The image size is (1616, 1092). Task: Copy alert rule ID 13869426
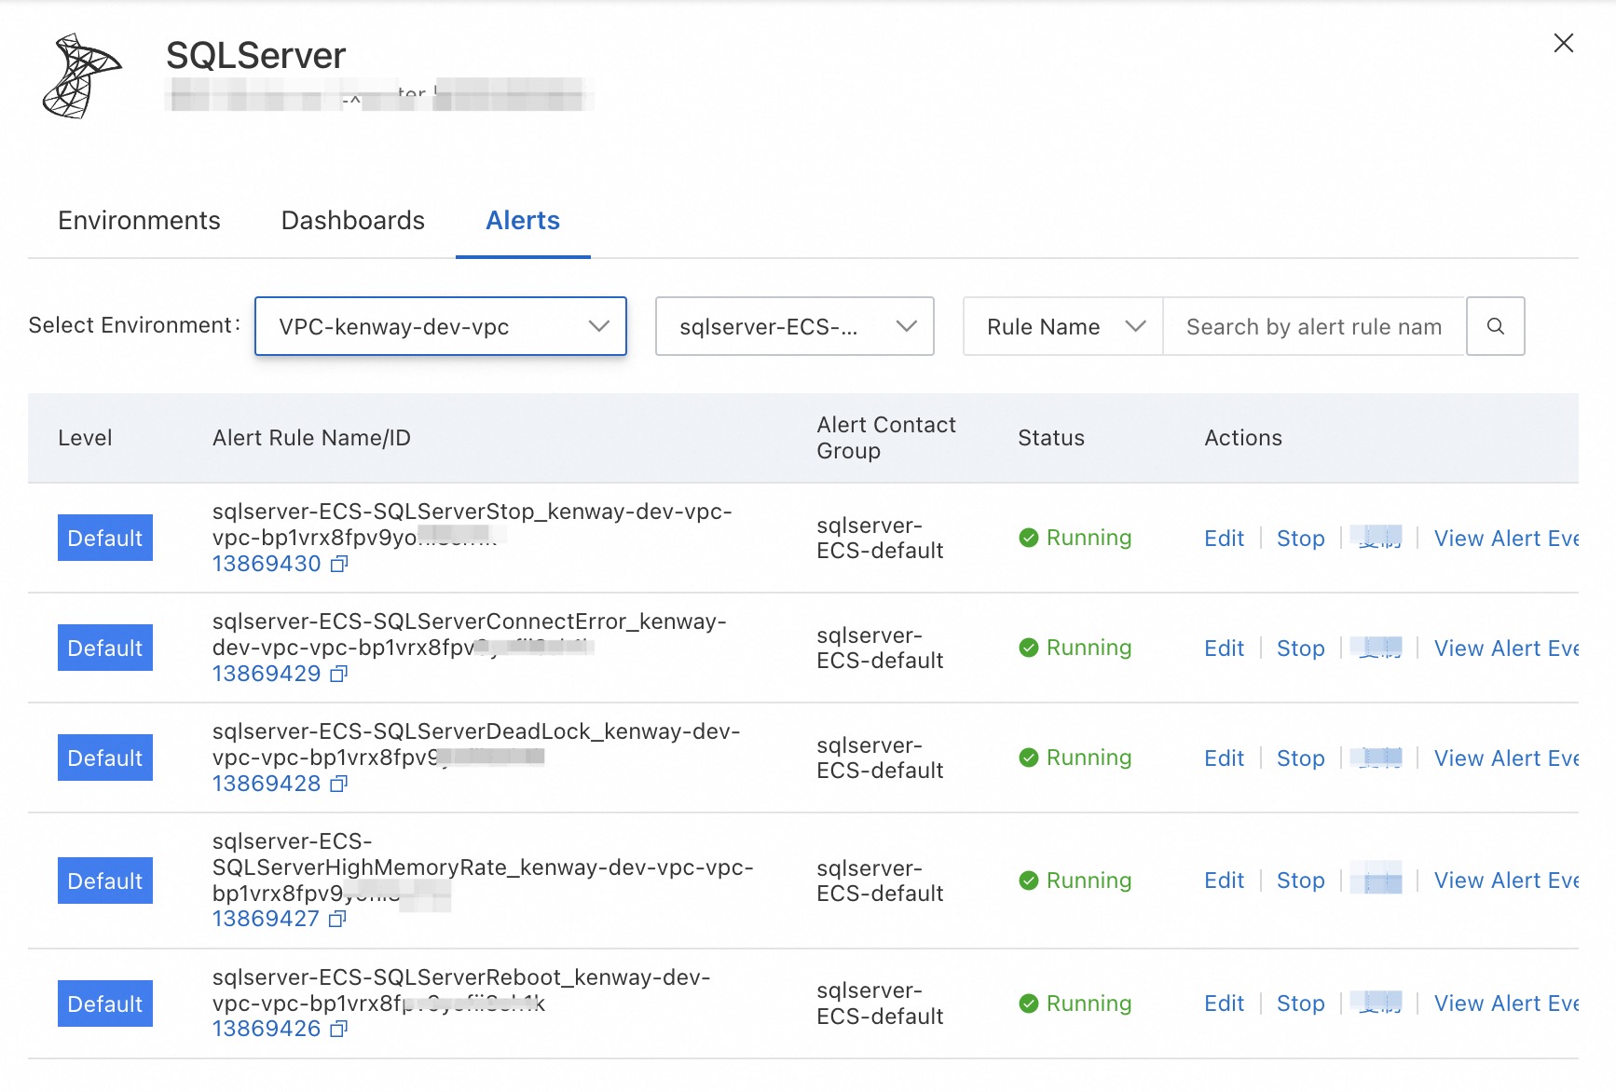339,1029
